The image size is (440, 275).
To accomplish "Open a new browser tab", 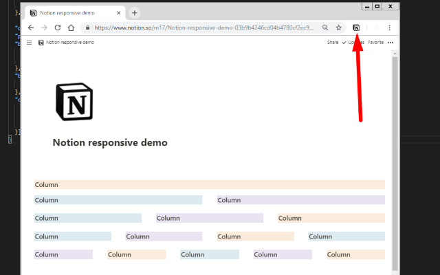I will click(x=135, y=13).
